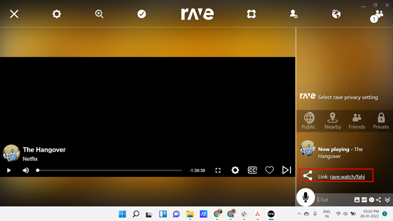Screen dimensions: 393x221
Task: Click 'Now playing - The Hangover' message
Action: coord(340,153)
